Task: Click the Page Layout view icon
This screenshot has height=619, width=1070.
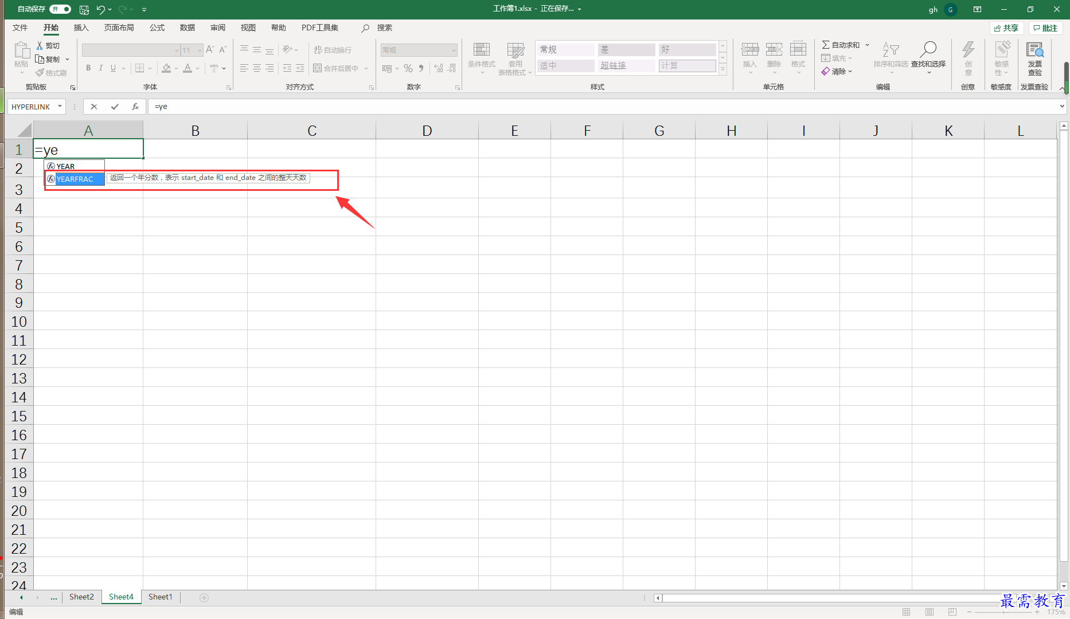Action: [929, 612]
